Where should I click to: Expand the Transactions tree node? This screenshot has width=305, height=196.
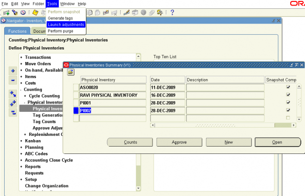[x=21, y=57]
